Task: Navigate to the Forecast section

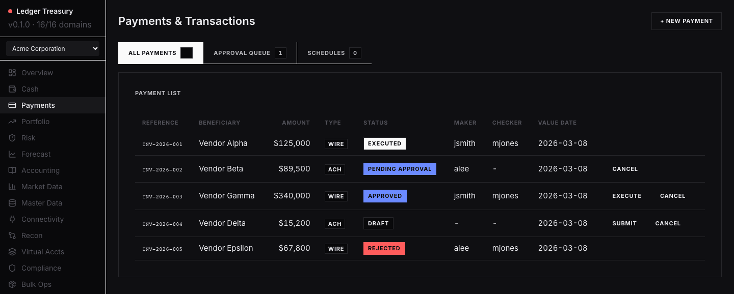Action: tap(53, 154)
